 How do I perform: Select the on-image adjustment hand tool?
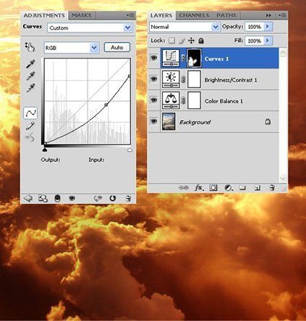(x=30, y=47)
